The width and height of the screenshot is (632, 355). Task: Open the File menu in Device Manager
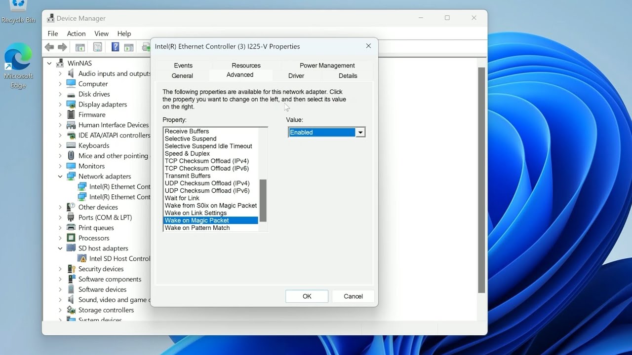pyautogui.click(x=53, y=34)
